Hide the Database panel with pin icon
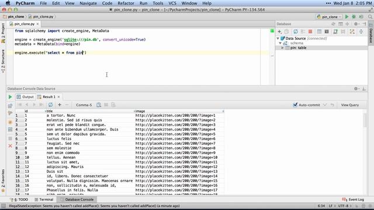 pyautogui.click(x=364, y=24)
